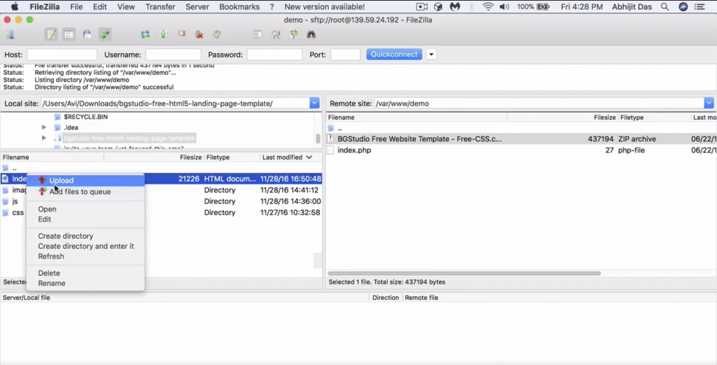The height and width of the screenshot is (365, 717).
Task: Choose Open in the context menu
Action: [85, 209]
